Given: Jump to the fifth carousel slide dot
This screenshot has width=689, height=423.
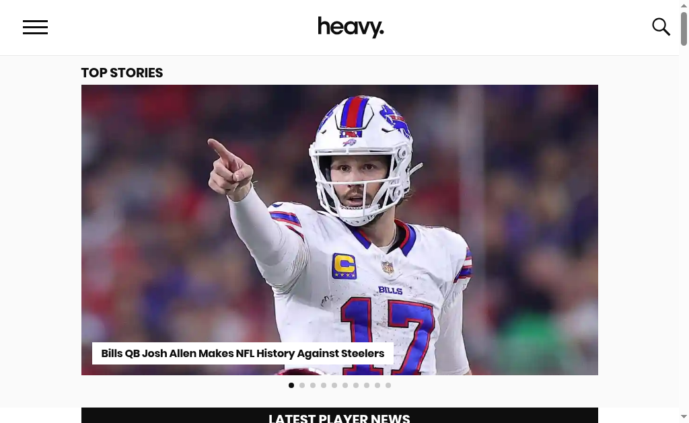Looking at the screenshot, I should [334, 385].
